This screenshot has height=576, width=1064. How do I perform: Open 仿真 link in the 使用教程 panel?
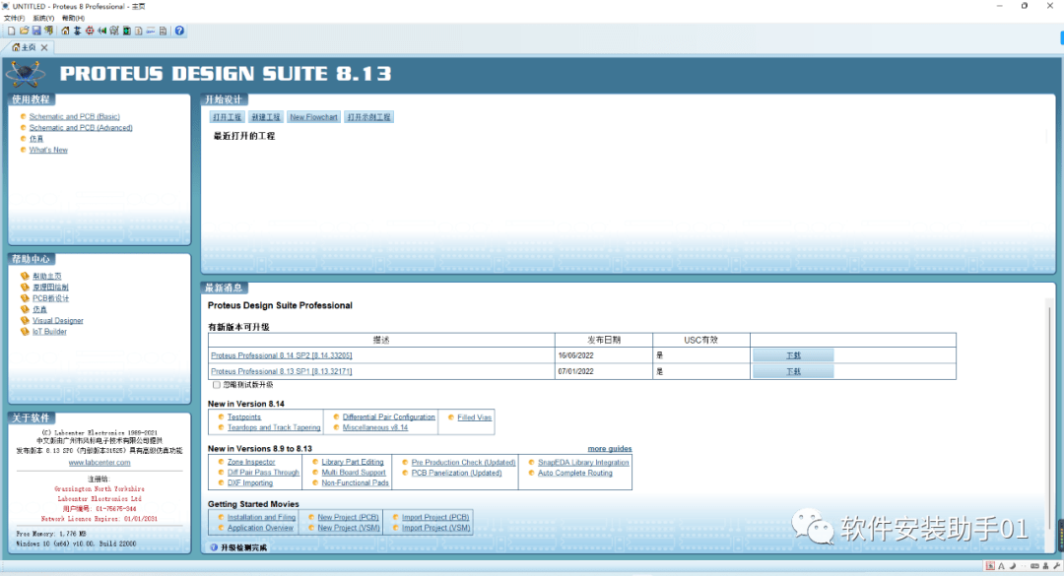coord(36,139)
